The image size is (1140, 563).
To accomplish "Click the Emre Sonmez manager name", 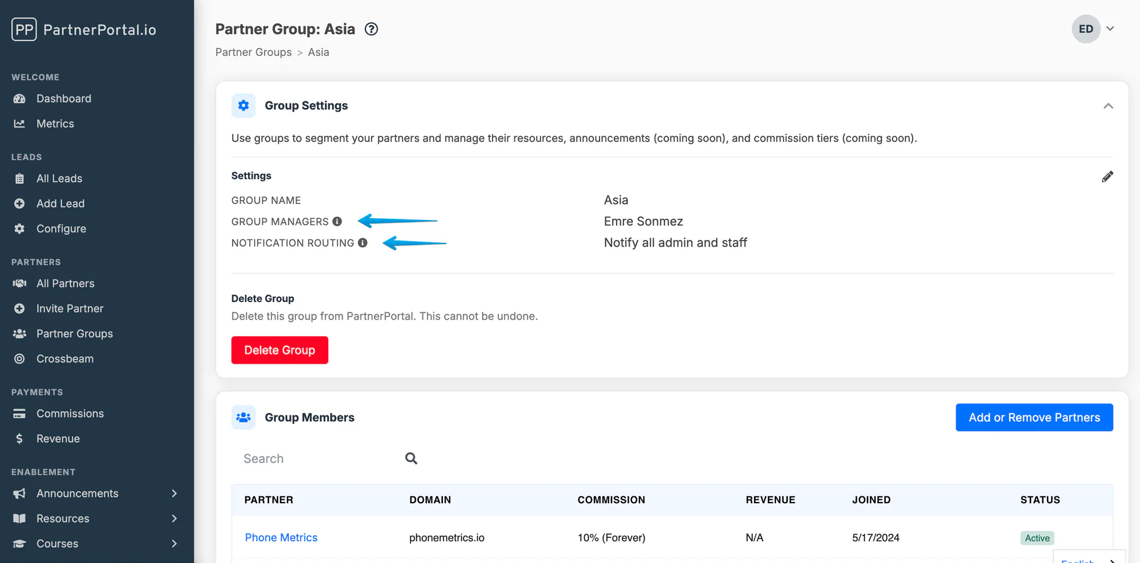I will [643, 221].
